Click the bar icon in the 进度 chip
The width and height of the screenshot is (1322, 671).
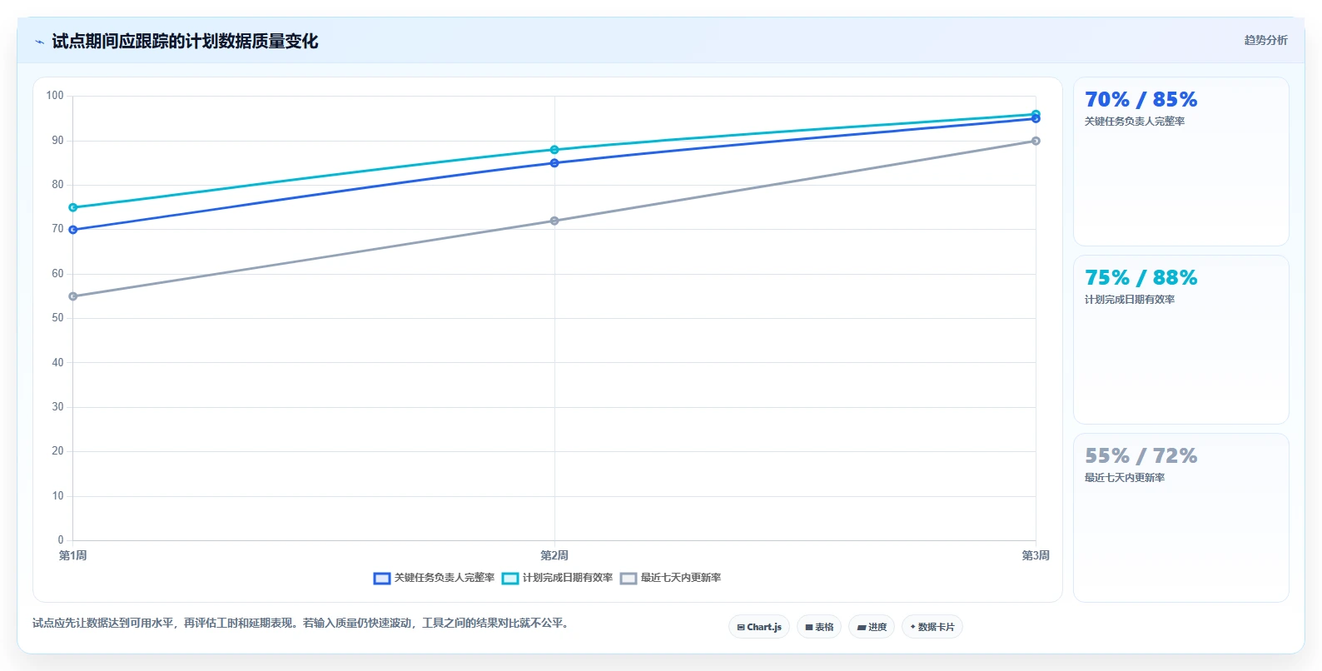click(862, 628)
